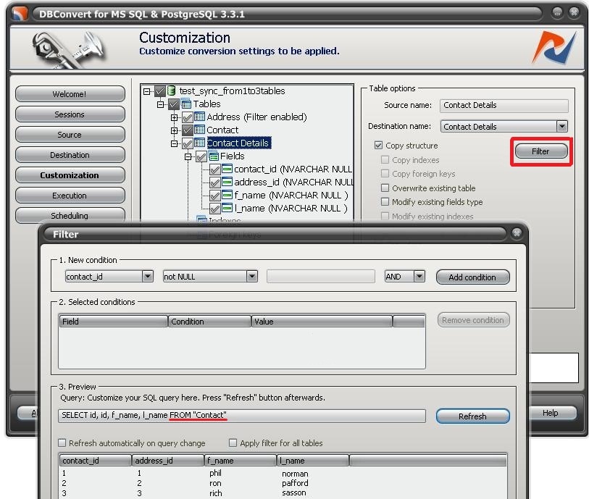Click the Source name field
The width and height of the screenshot is (589, 499).
point(504,106)
